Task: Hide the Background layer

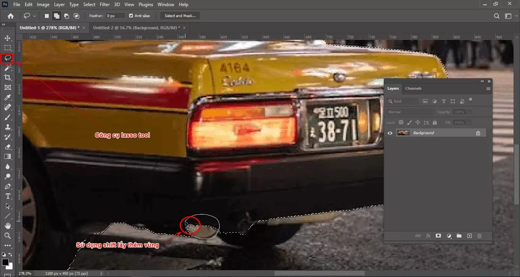Action: click(389, 133)
